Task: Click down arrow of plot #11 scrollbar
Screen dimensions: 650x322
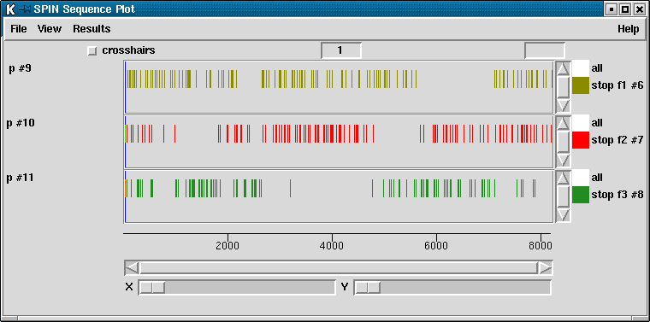Action: (x=563, y=214)
